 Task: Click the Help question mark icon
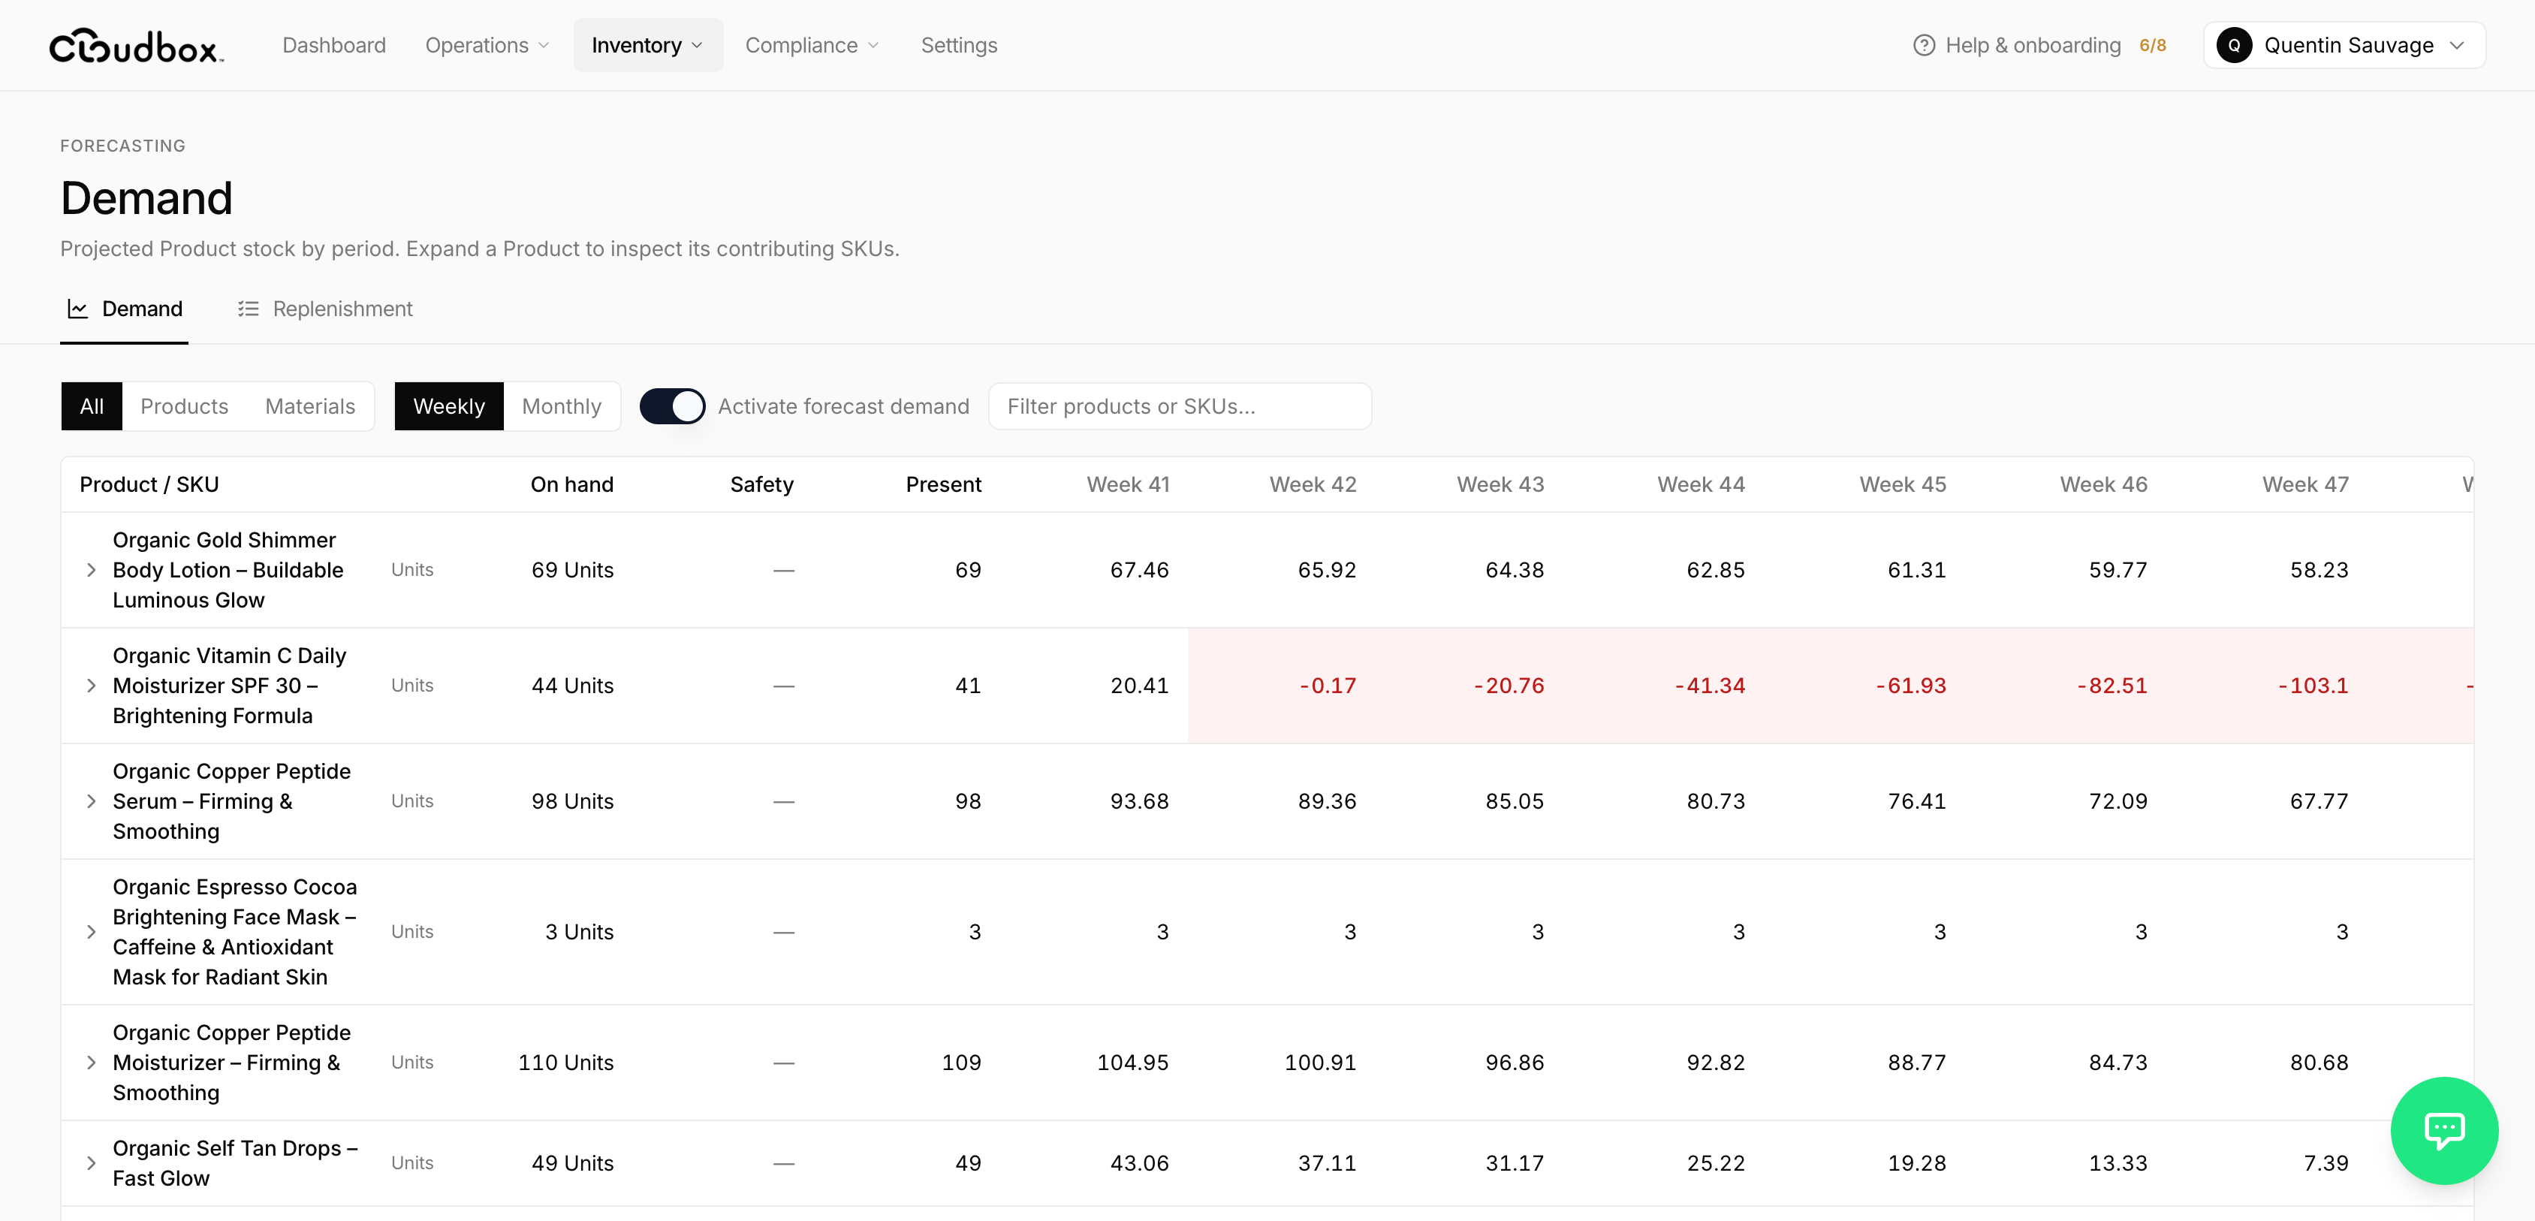tap(1923, 45)
